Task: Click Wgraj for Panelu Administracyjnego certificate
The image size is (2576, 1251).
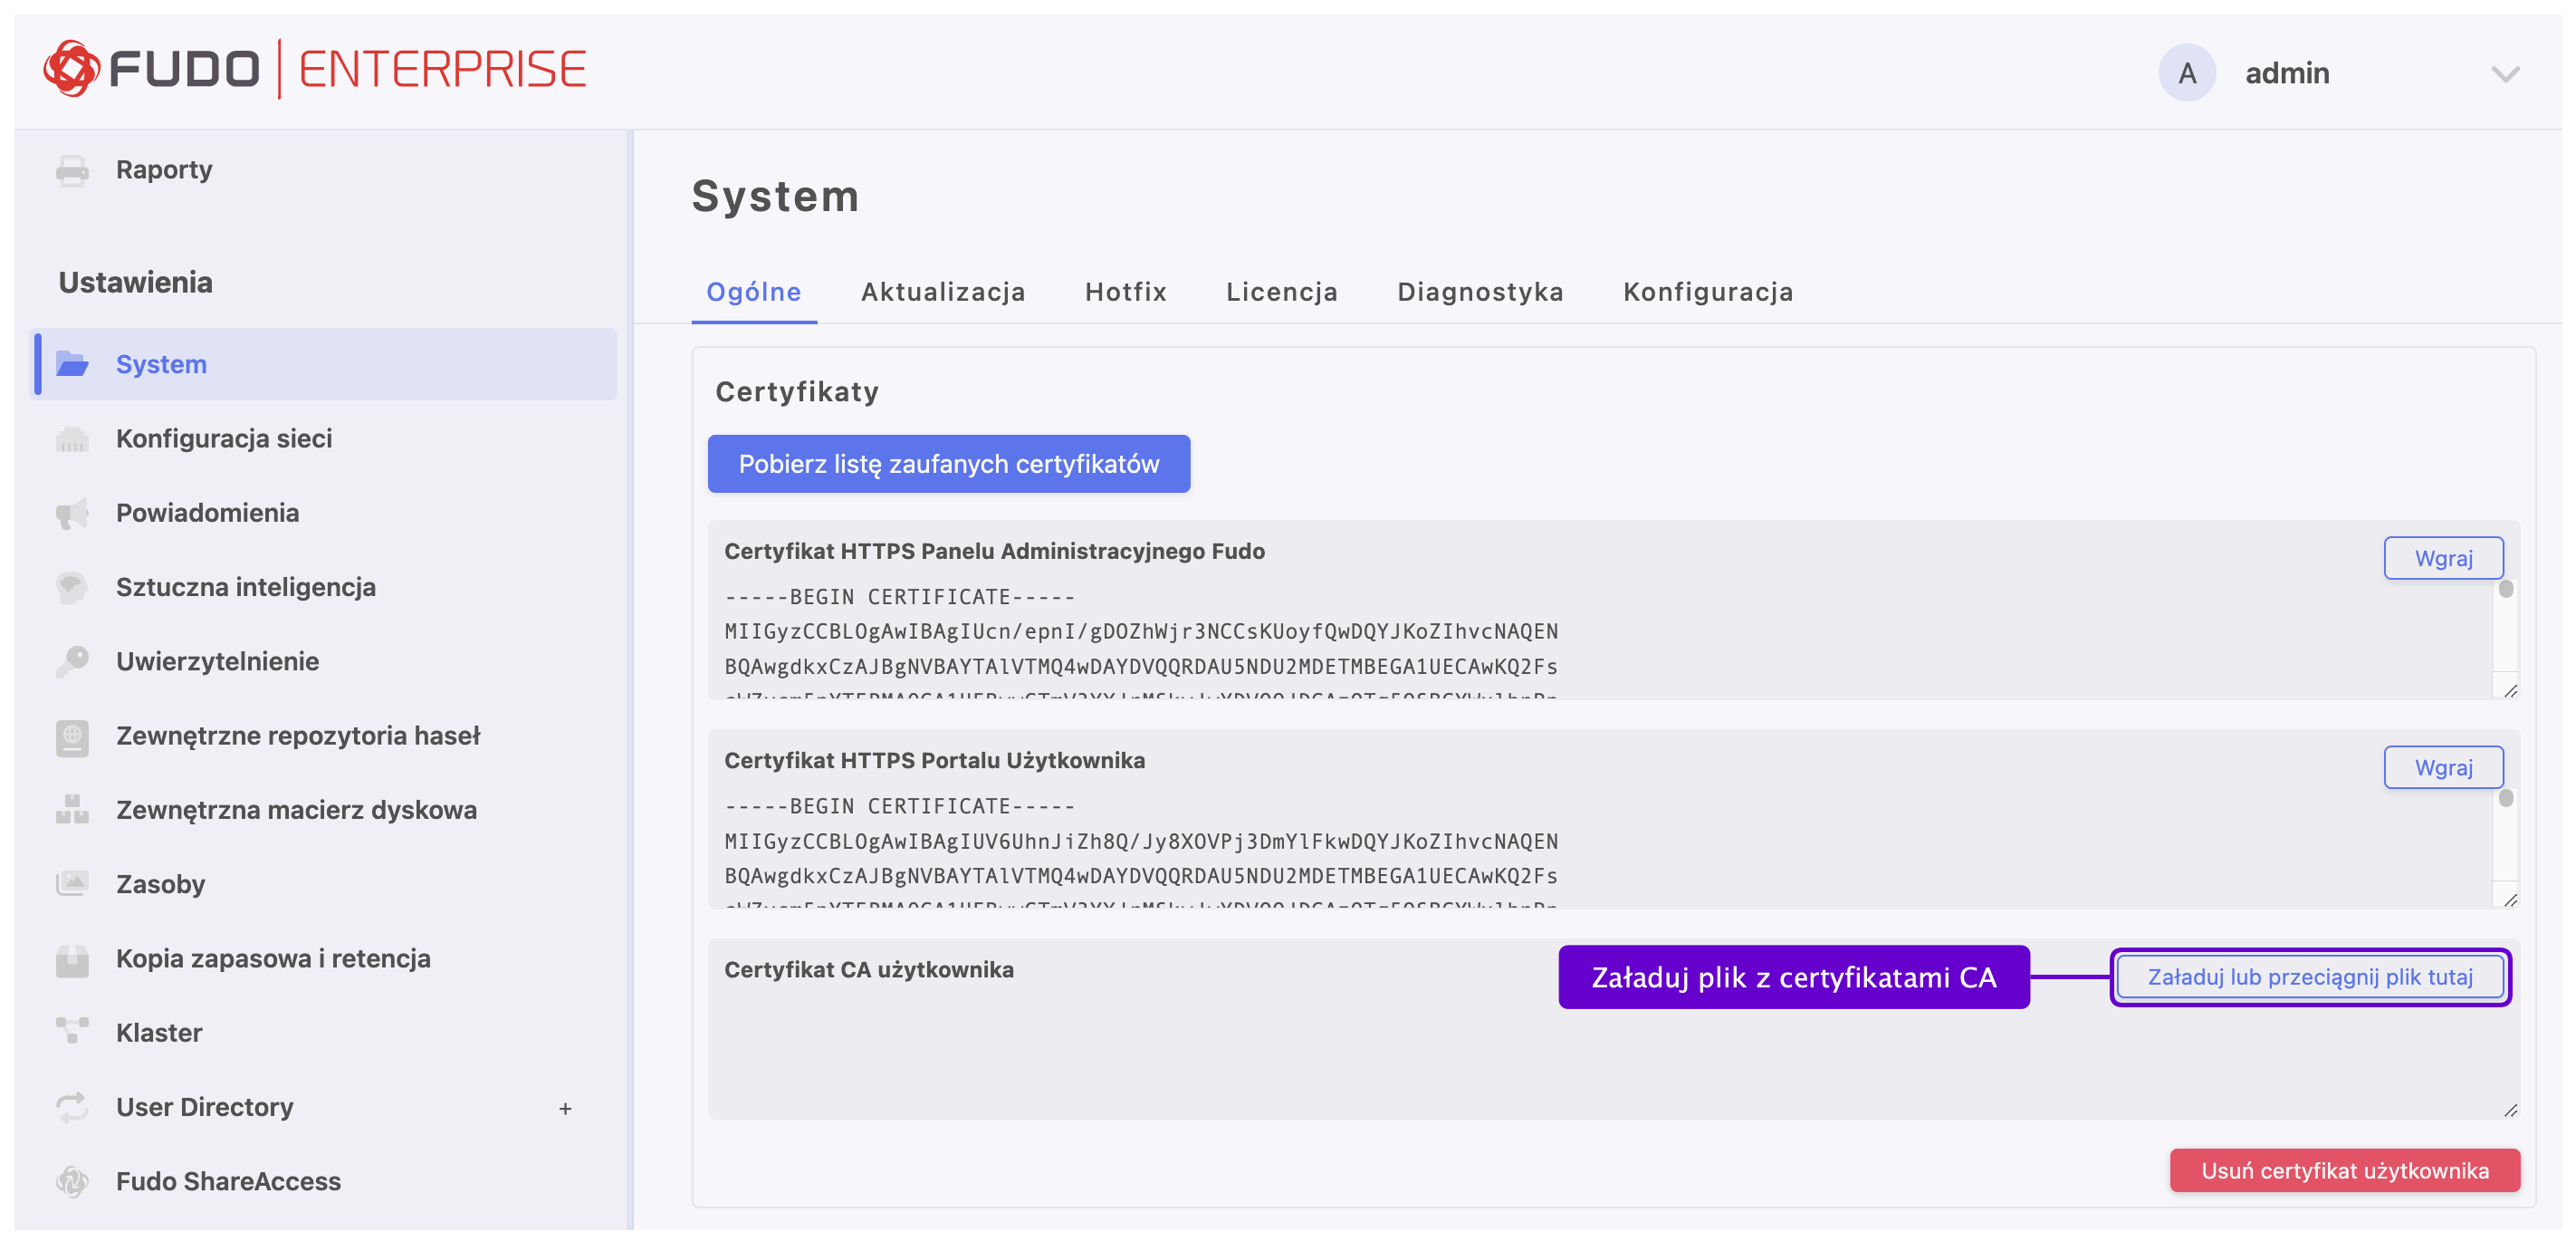Action: tap(2442, 558)
